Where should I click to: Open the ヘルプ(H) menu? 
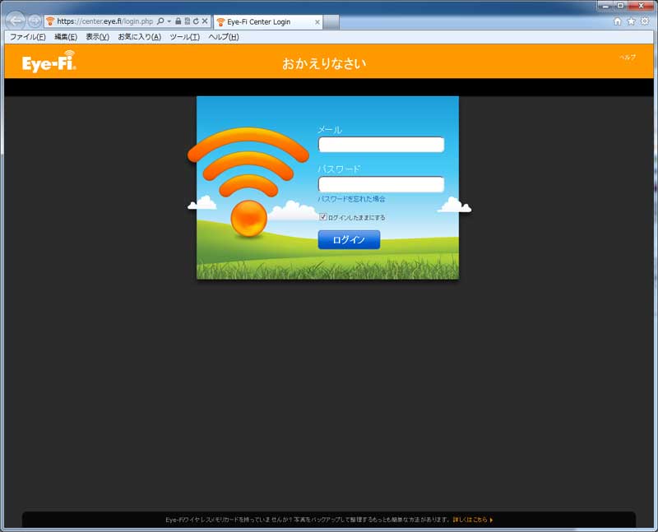coord(224,37)
